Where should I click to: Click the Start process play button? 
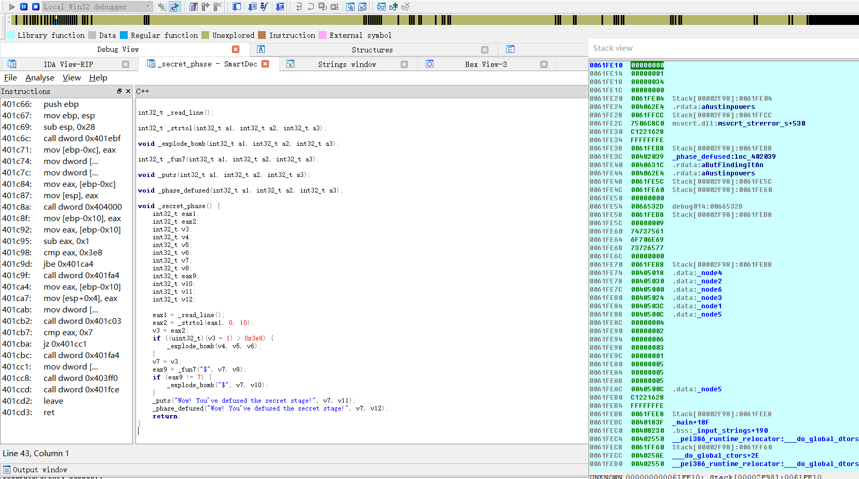[x=12, y=7]
